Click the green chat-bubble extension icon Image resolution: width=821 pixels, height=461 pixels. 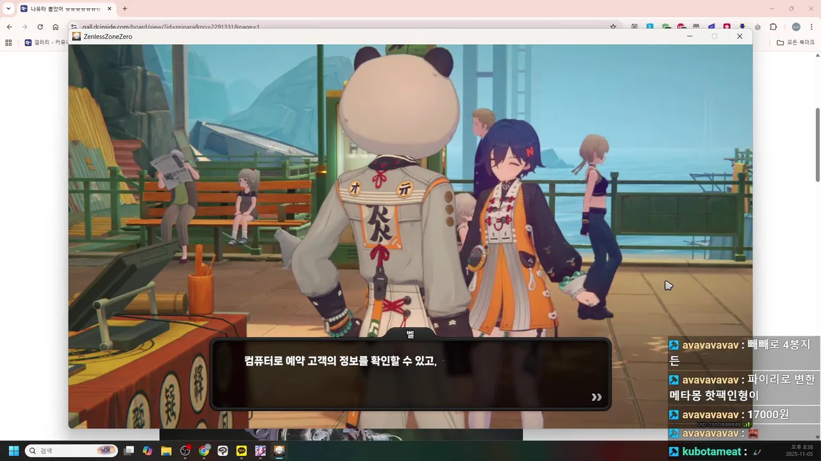pos(666,27)
